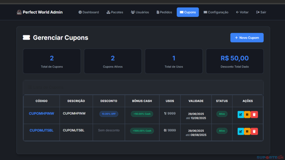Log out with Sair

(x=261, y=12)
